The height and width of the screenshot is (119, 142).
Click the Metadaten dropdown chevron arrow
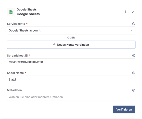[132, 97]
